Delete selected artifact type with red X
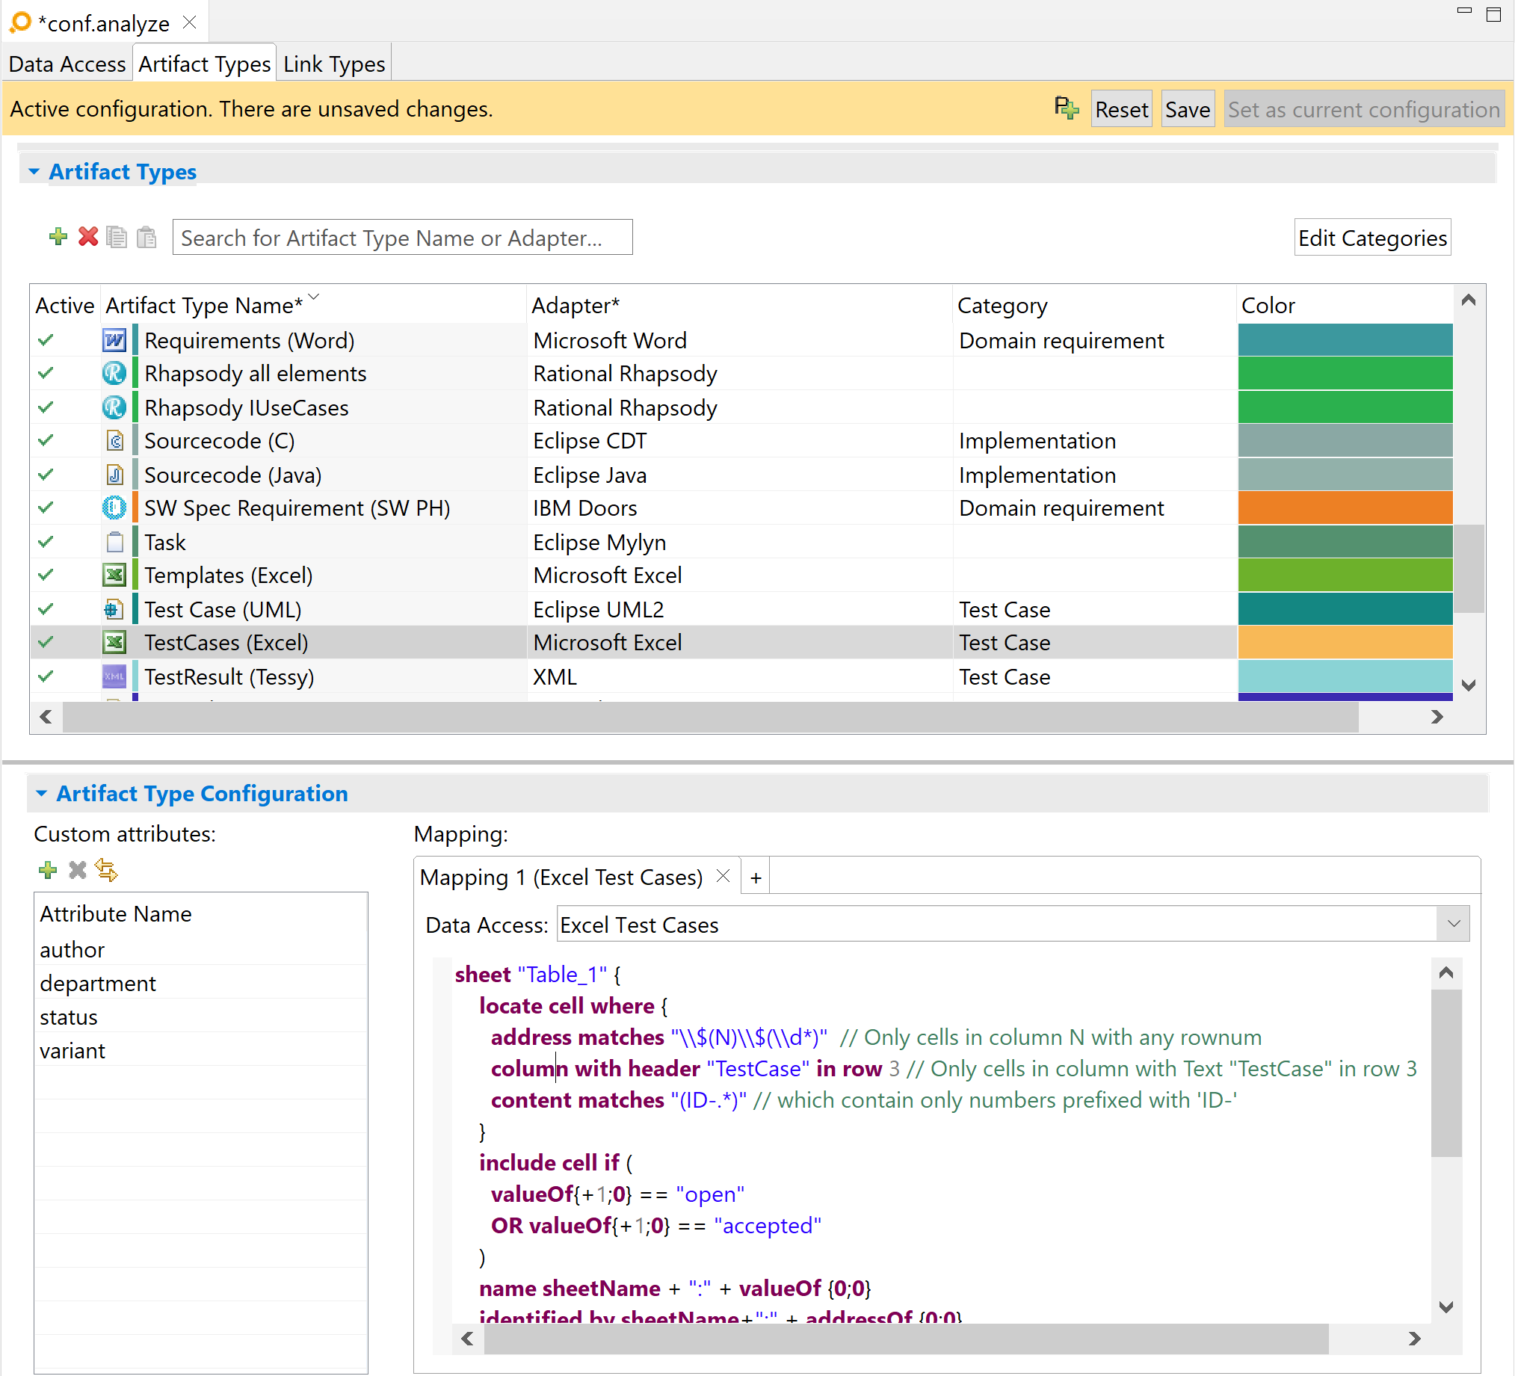 pos(88,237)
